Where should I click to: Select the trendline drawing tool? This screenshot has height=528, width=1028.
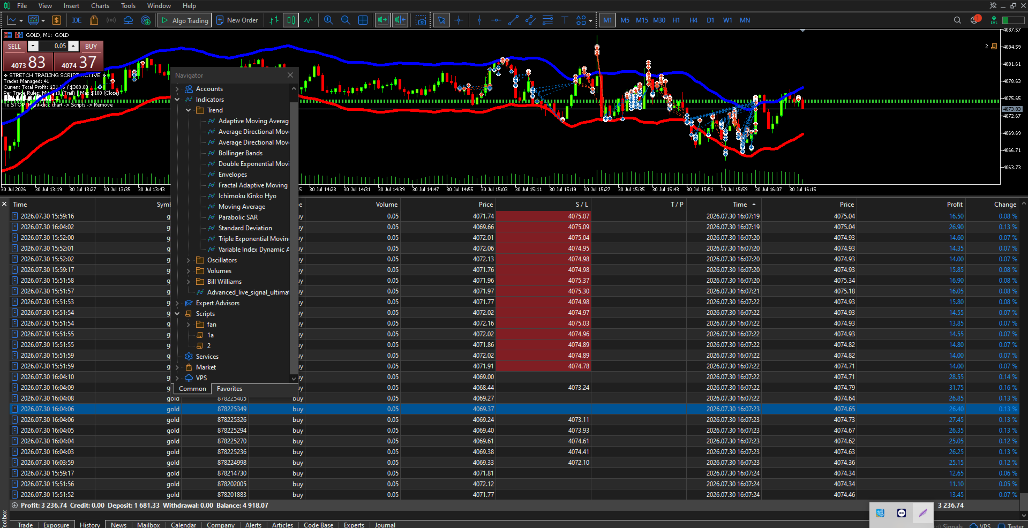coord(513,20)
